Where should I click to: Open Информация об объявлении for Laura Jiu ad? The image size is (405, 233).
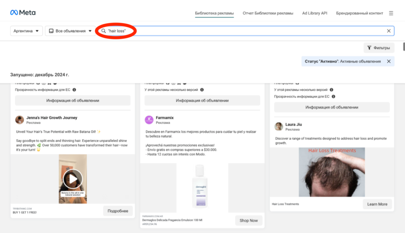coord(332,107)
